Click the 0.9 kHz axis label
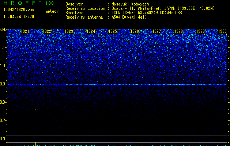Screen dimensions: 230x146 point(3,84)
